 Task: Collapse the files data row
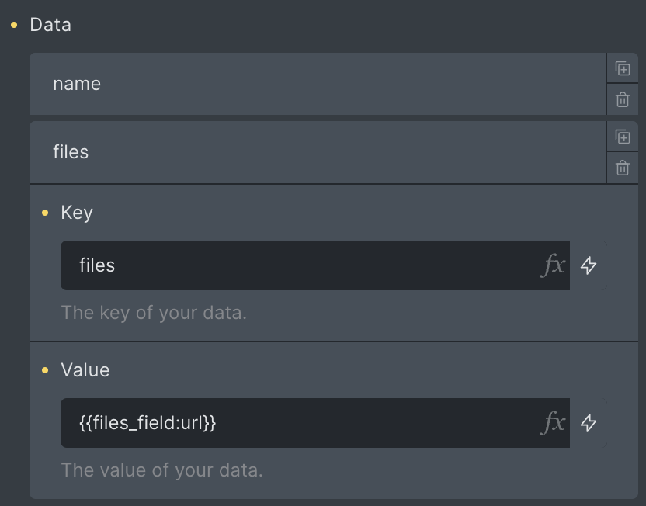pyautogui.click(x=318, y=152)
